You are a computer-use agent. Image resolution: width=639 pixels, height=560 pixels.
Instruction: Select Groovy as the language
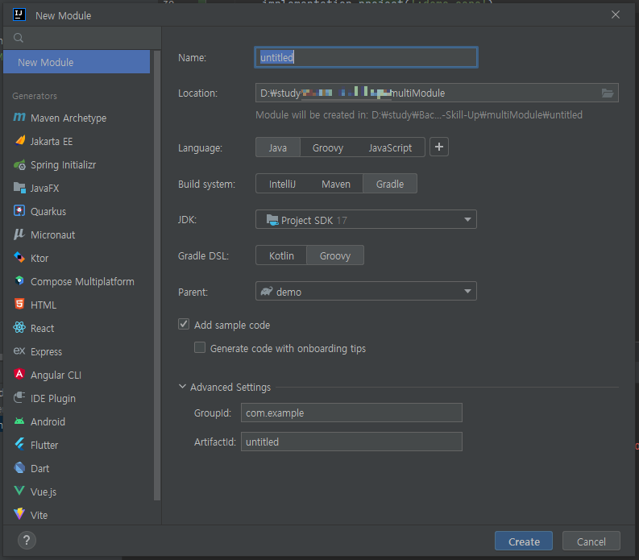point(328,147)
